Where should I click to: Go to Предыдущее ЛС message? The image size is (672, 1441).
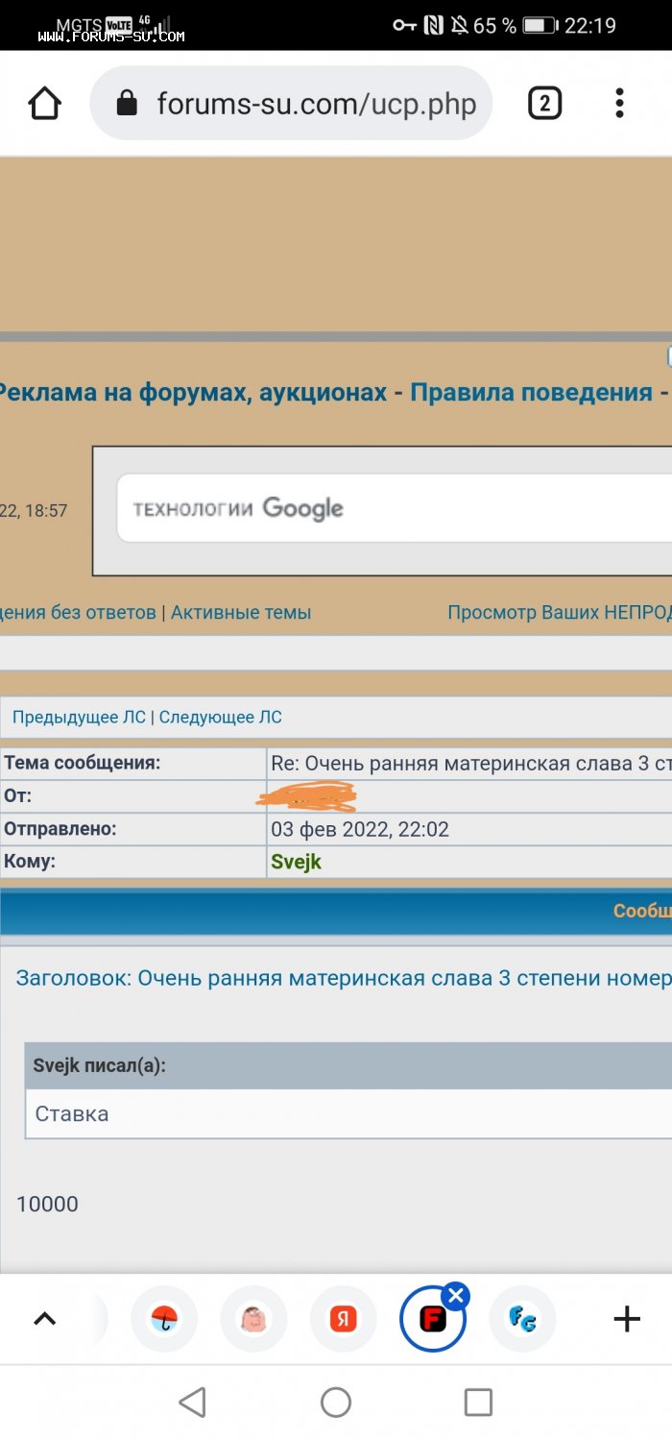pos(79,717)
